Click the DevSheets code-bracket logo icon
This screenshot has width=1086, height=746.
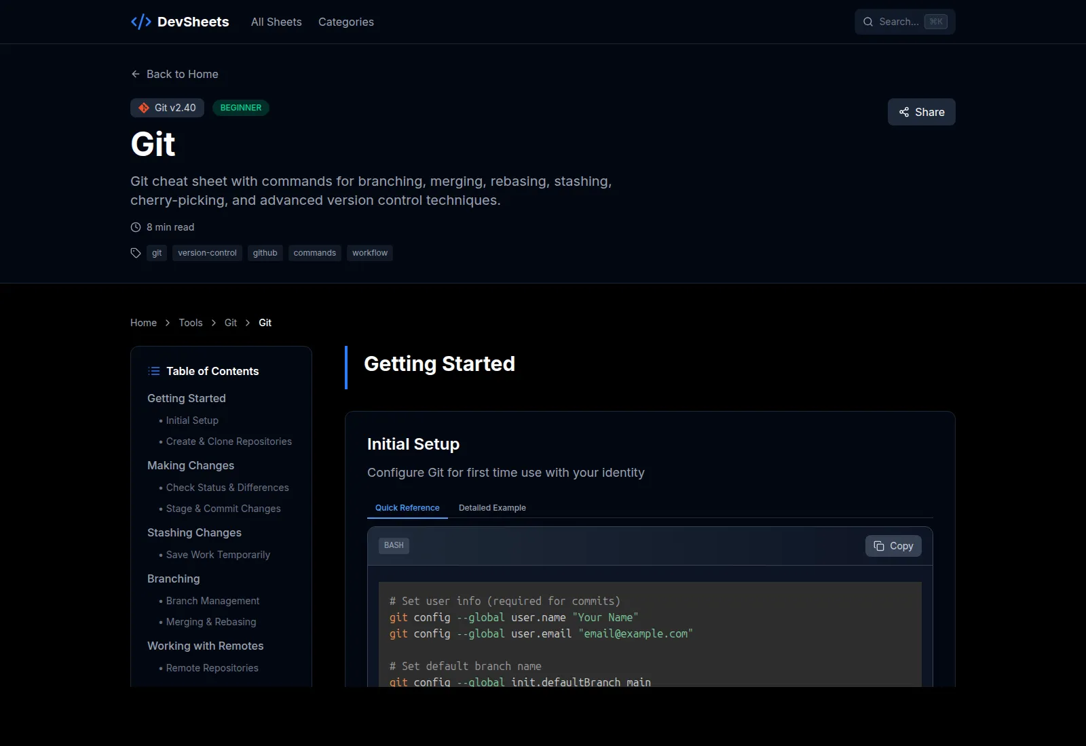[141, 22]
